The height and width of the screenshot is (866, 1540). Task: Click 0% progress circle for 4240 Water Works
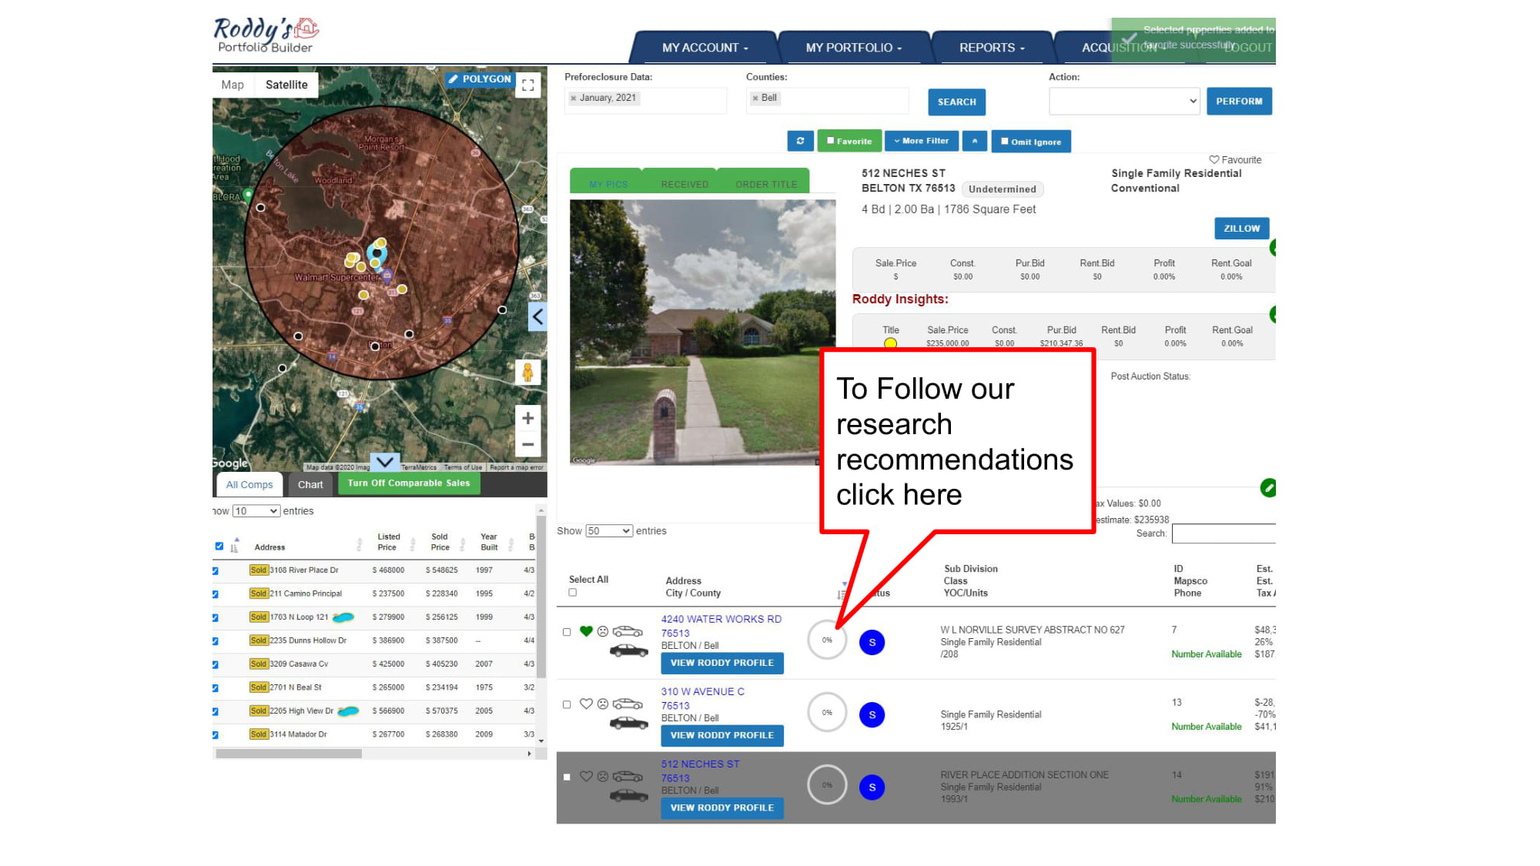pos(827,640)
